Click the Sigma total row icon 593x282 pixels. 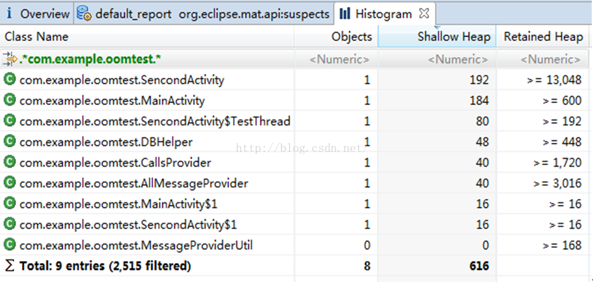tap(9, 266)
